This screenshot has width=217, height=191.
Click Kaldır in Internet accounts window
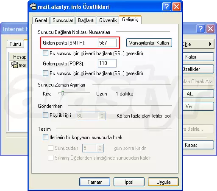tap(198, 57)
